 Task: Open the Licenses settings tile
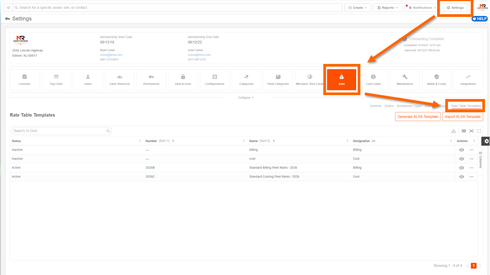(x=24, y=80)
